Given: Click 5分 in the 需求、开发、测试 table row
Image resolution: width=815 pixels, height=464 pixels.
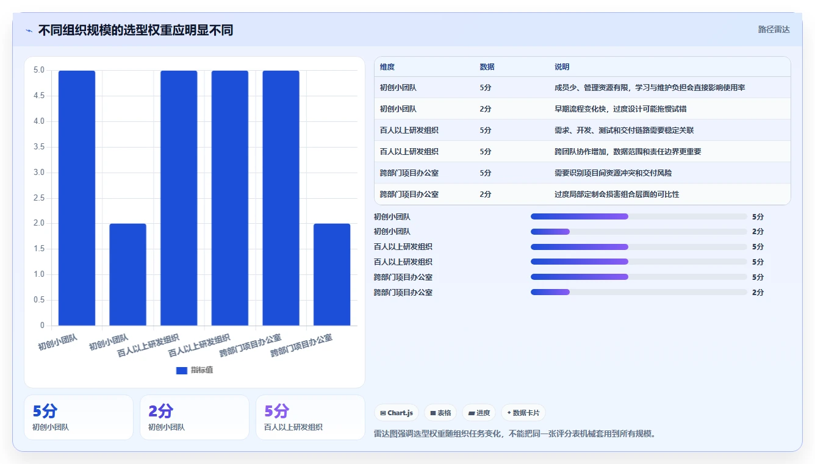Looking at the screenshot, I should [486, 130].
